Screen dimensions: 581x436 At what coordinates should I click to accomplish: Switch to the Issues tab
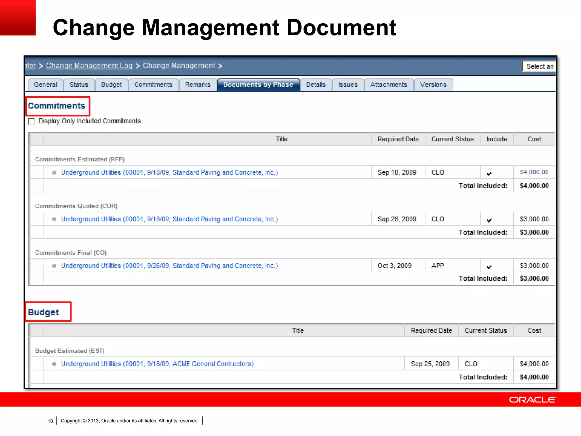348,85
